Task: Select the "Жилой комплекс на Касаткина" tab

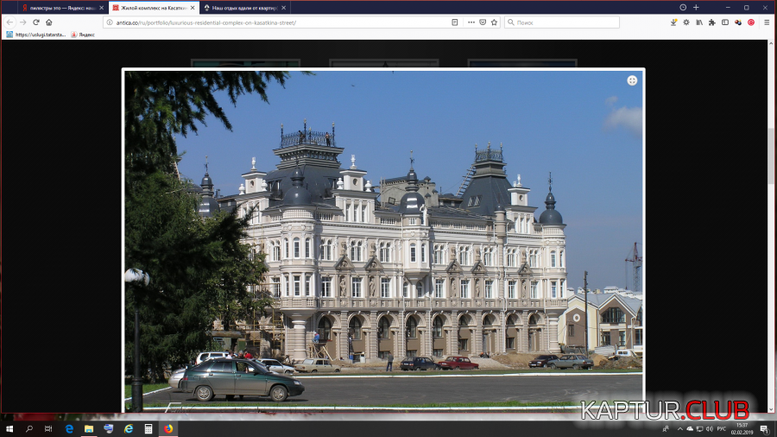Action: coord(154,8)
